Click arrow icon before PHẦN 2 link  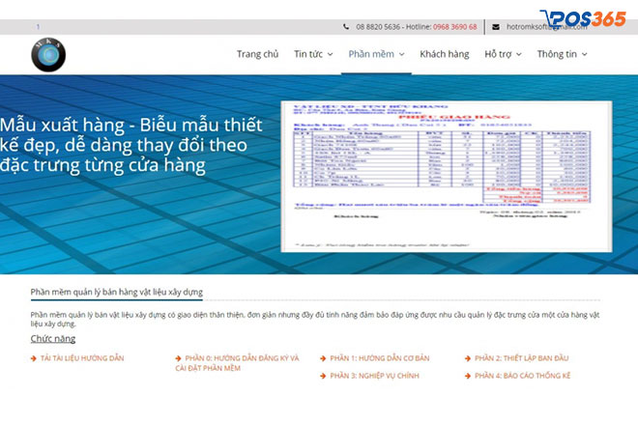pyautogui.click(x=468, y=358)
